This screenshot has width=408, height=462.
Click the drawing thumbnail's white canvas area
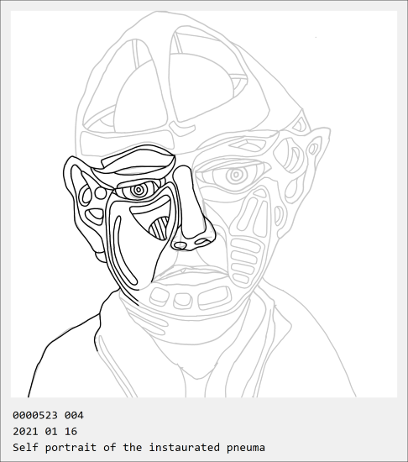(204, 204)
